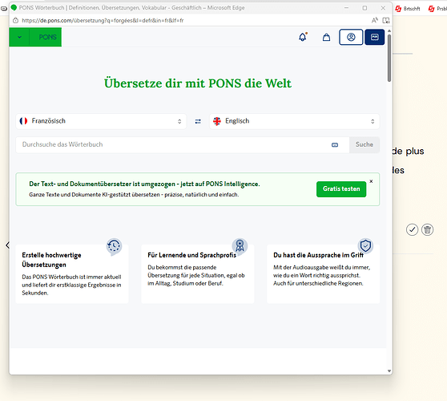
Task: Open the on-screen keyboard icon in search field
Action: click(335, 145)
